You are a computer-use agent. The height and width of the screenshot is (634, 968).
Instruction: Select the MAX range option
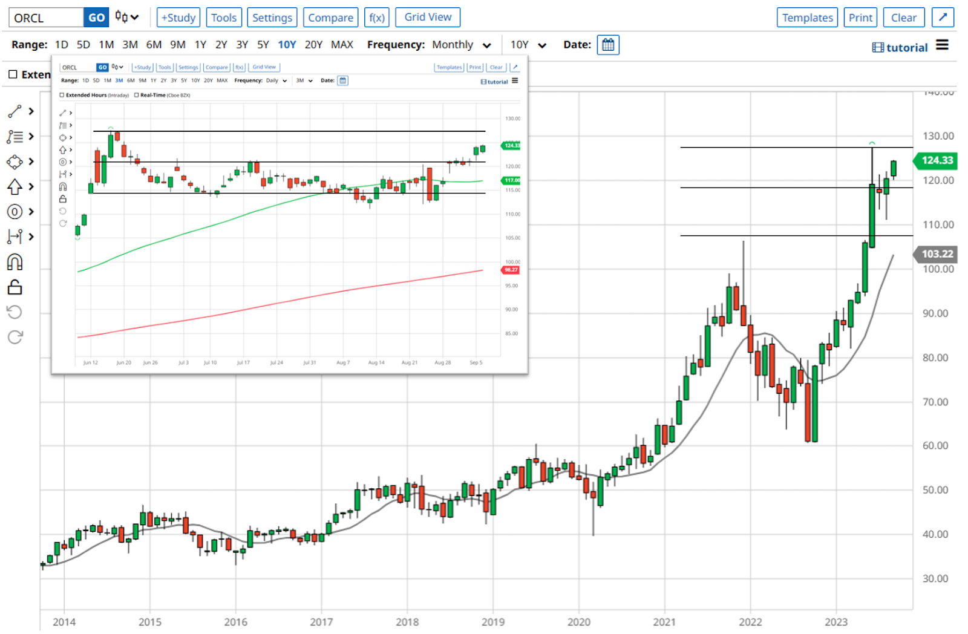point(342,44)
